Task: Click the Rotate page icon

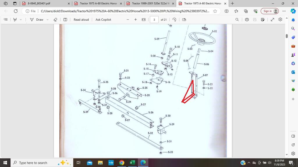Action: (174, 19)
